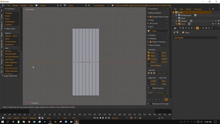Click the World globe icon in outliner

point(179,18)
